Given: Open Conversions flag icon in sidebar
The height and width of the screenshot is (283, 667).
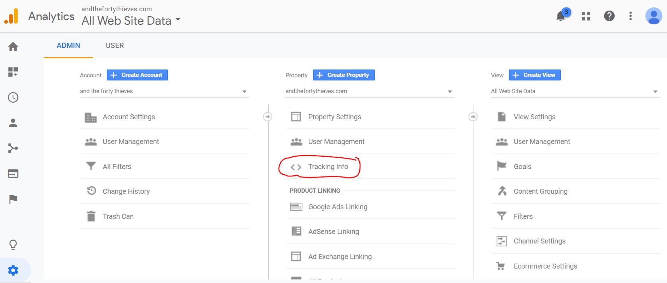Looking at the screenshot, I should 13,199.
